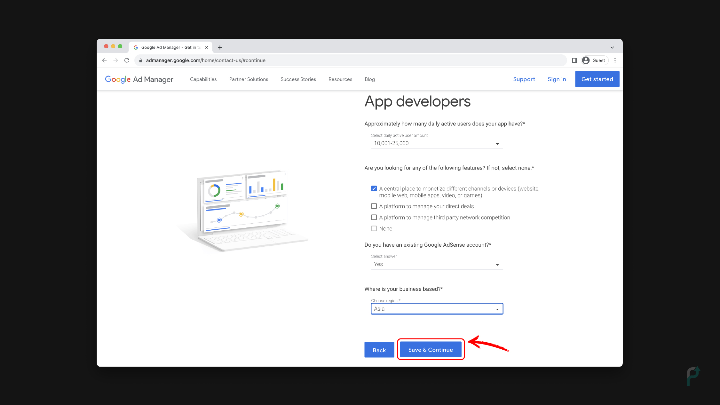
Task: Reload the page with refresh icon
Action: tap(127, 60)
